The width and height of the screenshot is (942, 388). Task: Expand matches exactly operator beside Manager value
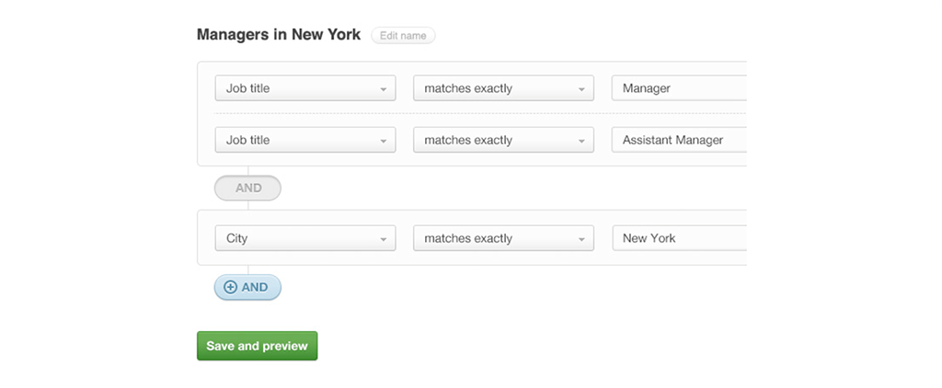click(502, 88)
